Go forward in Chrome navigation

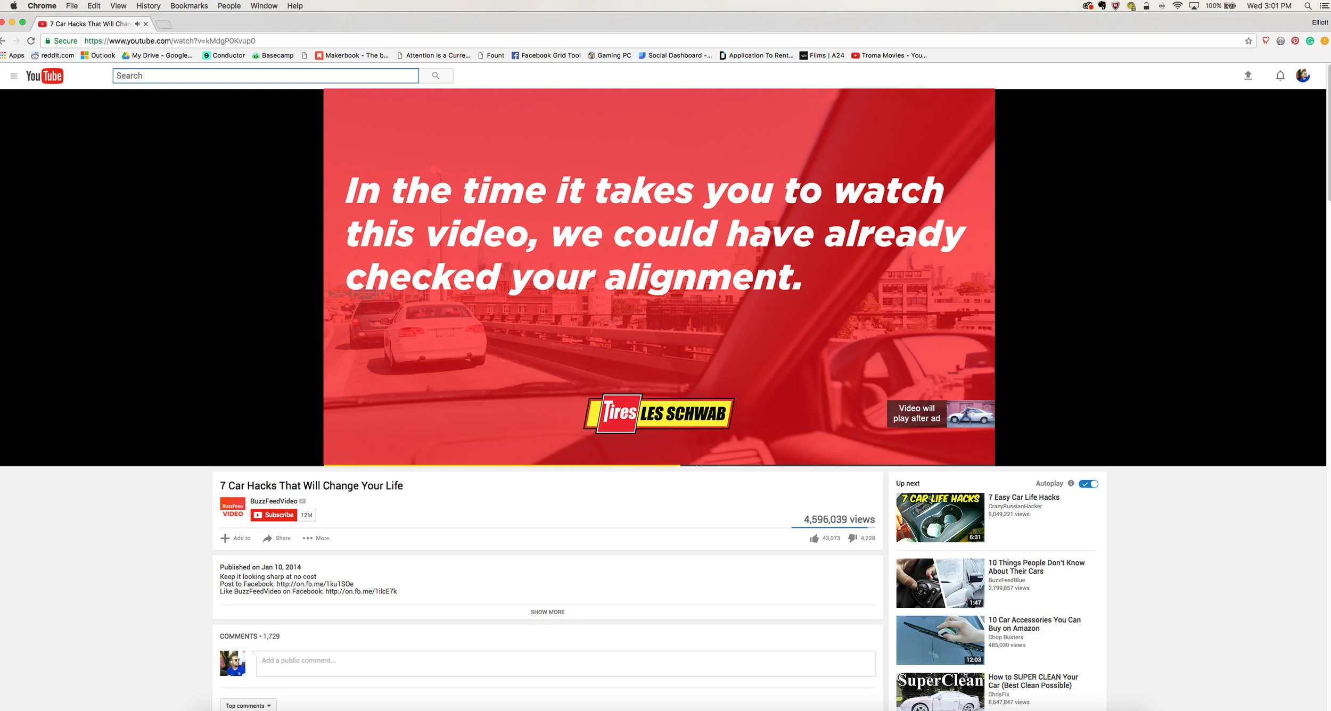point(17,40)
